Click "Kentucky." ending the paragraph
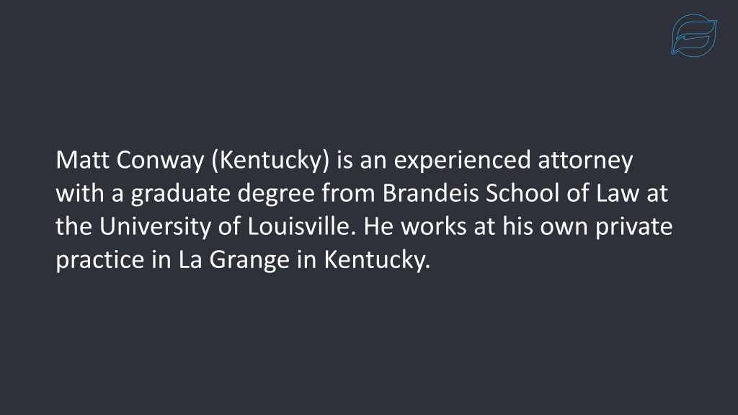 point(377,259)
